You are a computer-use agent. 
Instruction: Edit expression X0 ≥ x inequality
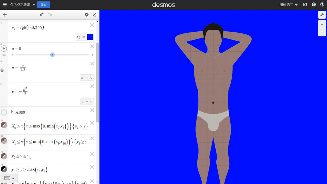pyautogui.click(x=50, y=126)
